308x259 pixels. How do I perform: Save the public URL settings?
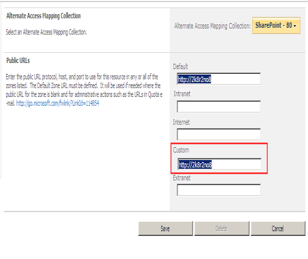(x=165, y=228)
